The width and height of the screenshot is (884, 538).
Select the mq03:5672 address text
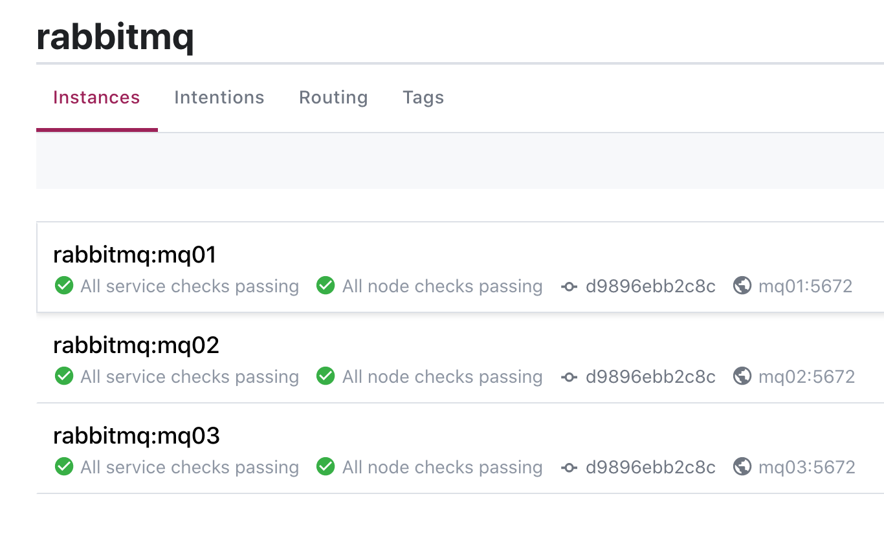point(807,467)
